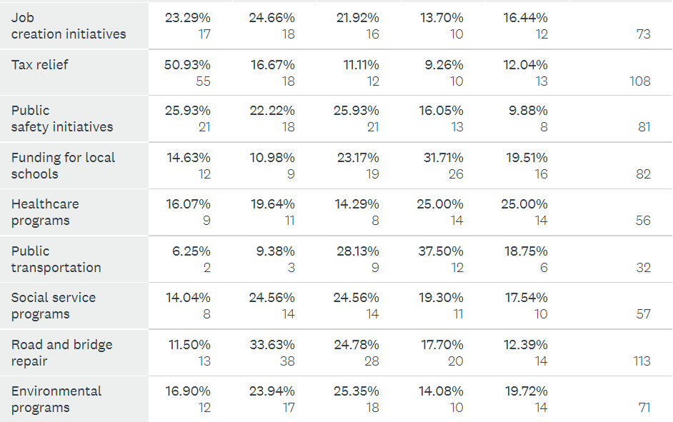Select the Job creation total of 73
The image size is (673, 422).
643,34
